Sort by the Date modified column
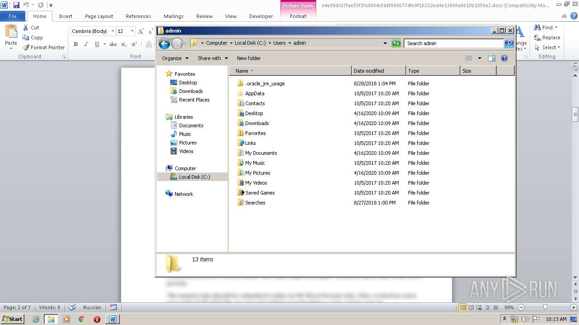 click(379, 71)
